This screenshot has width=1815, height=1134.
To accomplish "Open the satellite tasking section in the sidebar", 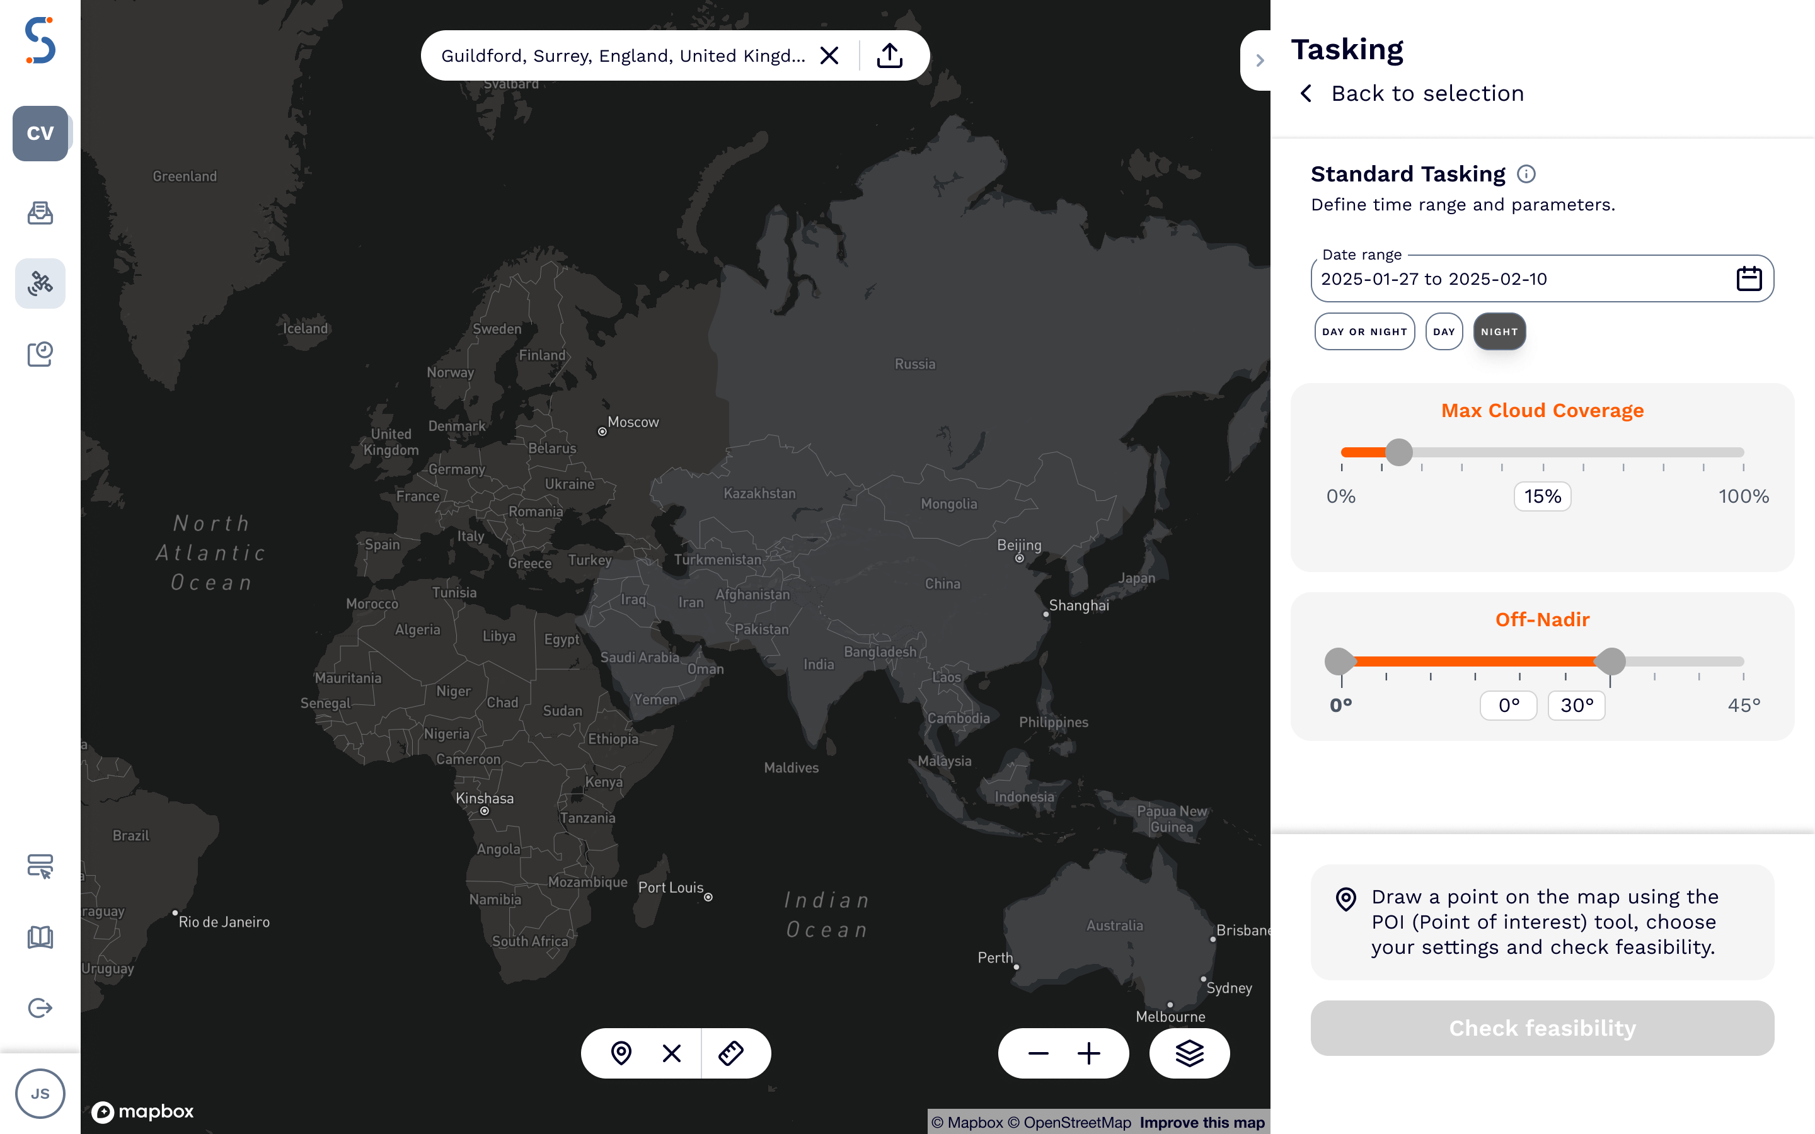I will (x=40, y=283).
